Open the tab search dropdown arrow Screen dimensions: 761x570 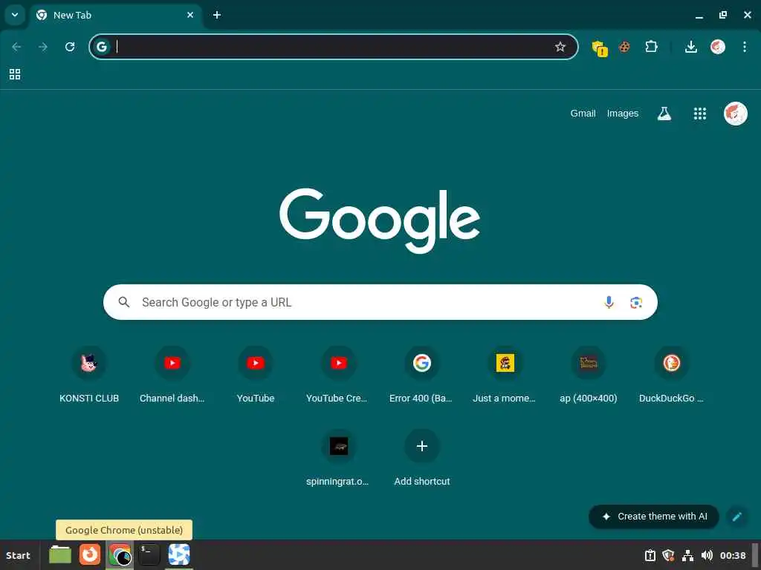click(15, 15)
